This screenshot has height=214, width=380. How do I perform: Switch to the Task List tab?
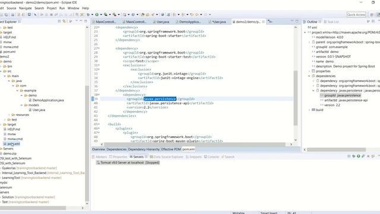331,21
